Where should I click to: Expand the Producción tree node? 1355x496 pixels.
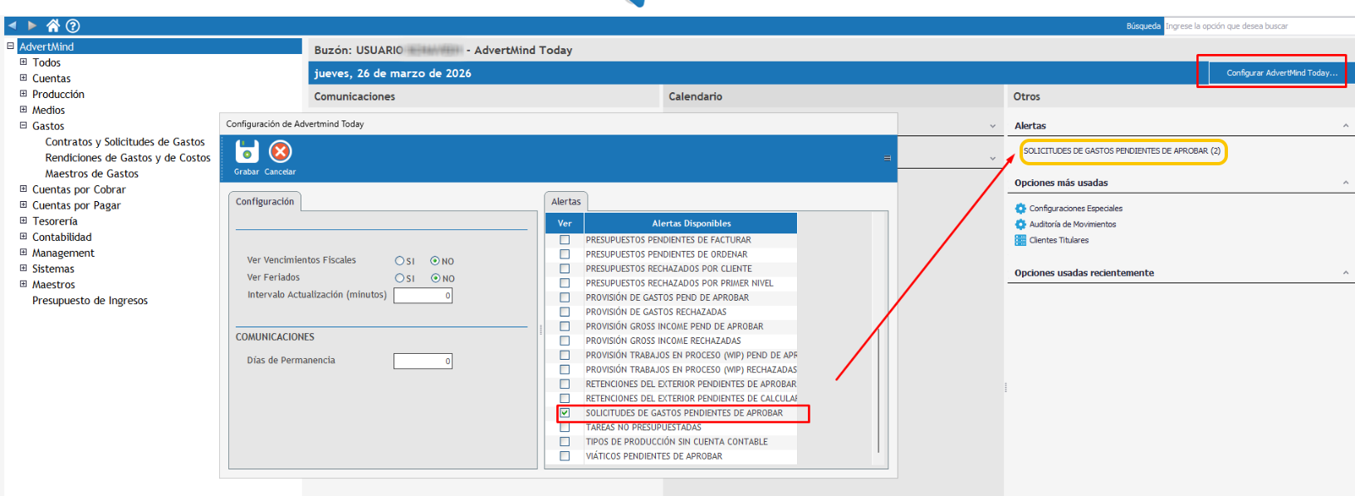(x=23, y=94)
